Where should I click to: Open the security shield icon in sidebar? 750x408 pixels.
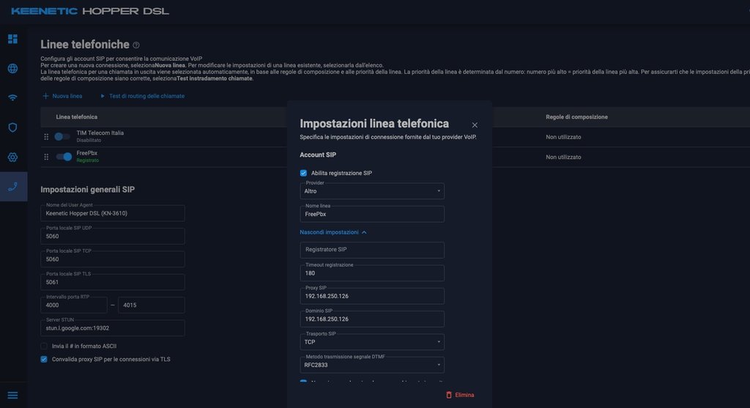click(12, 127)
